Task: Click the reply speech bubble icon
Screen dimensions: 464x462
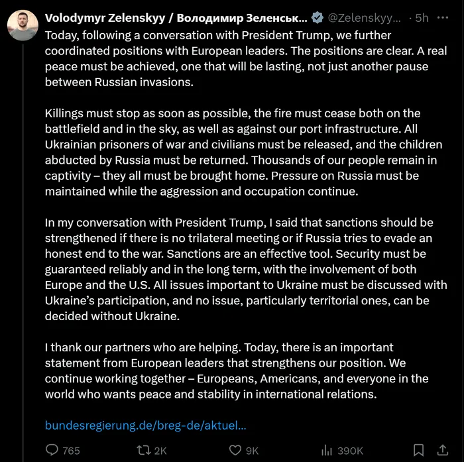Action: (x=52, y=450)
